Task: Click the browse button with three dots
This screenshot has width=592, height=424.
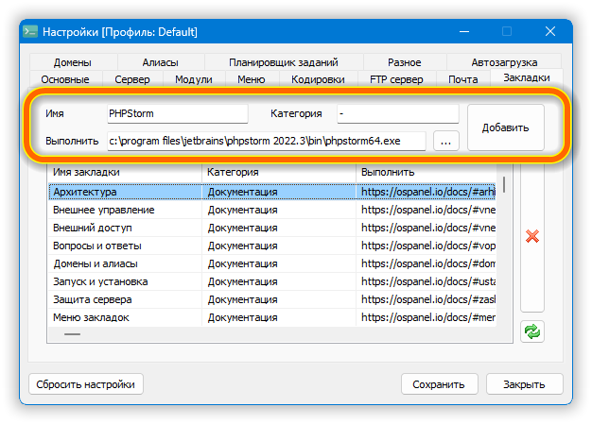Action: [x=446, y=141]
